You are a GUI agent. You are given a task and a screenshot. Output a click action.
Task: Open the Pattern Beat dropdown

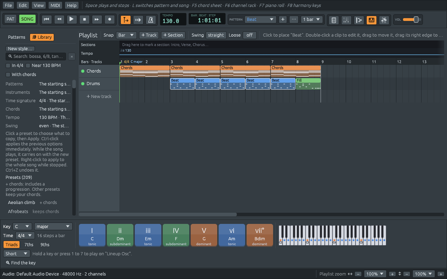pos(261,20)
